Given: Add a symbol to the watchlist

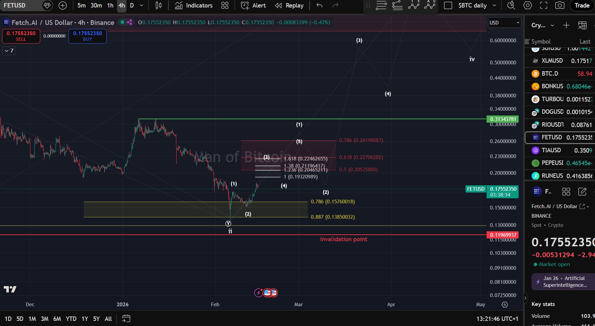Looking at the screenshot, I should [x=566, y=25].
